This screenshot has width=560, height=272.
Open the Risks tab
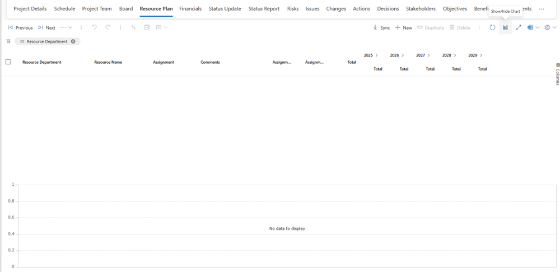click(293, 9)
